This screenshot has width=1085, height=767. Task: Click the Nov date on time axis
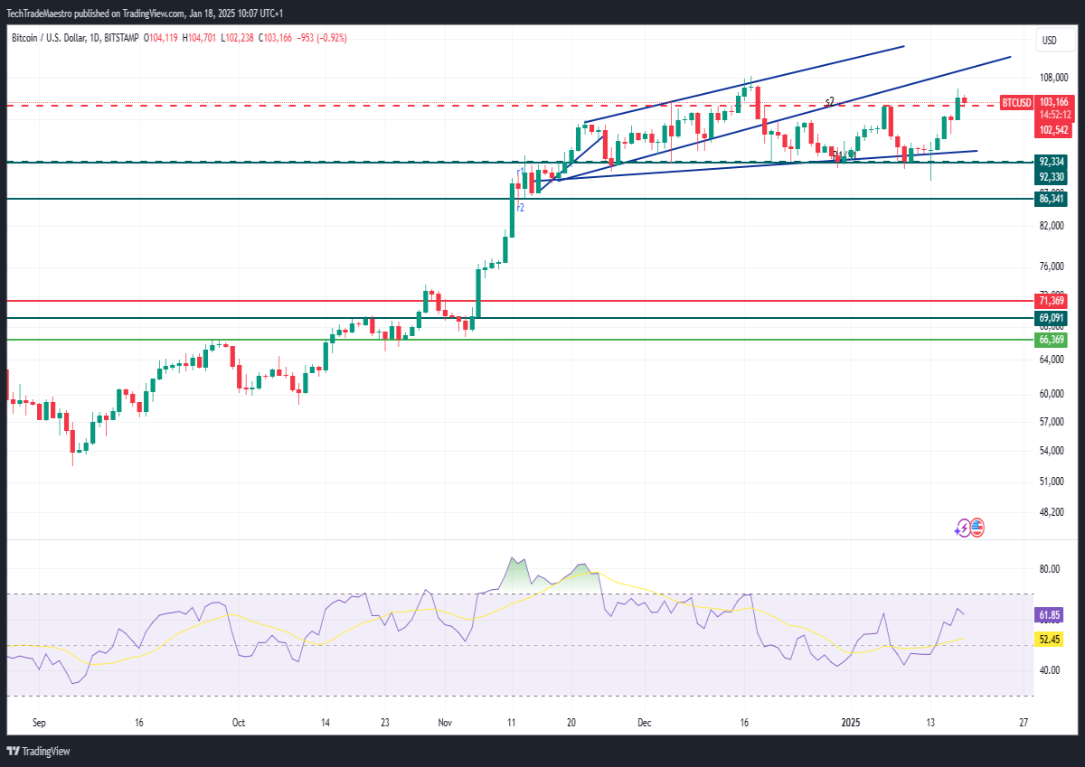[445, 724]
